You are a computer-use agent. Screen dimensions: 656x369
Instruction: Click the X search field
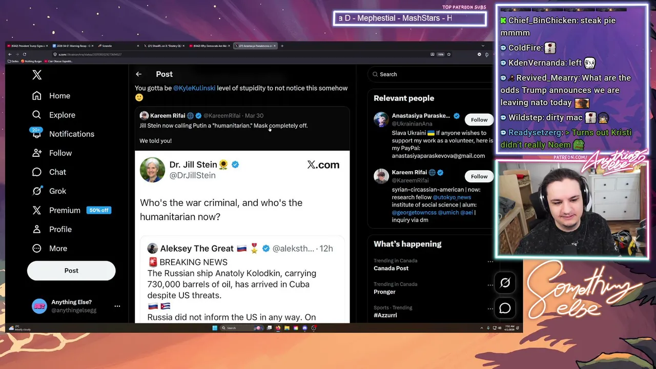pyautogui.click(x=429, y=74)
